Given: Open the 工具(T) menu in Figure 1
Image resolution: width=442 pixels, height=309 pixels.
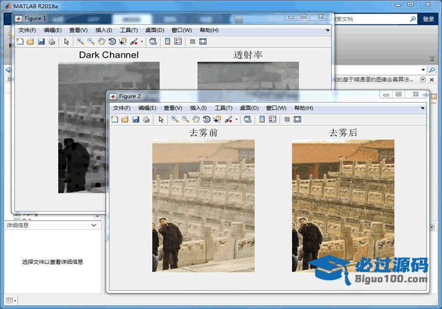Looking at the screenshot, I should pyautogui.click(x=129, y=30).
